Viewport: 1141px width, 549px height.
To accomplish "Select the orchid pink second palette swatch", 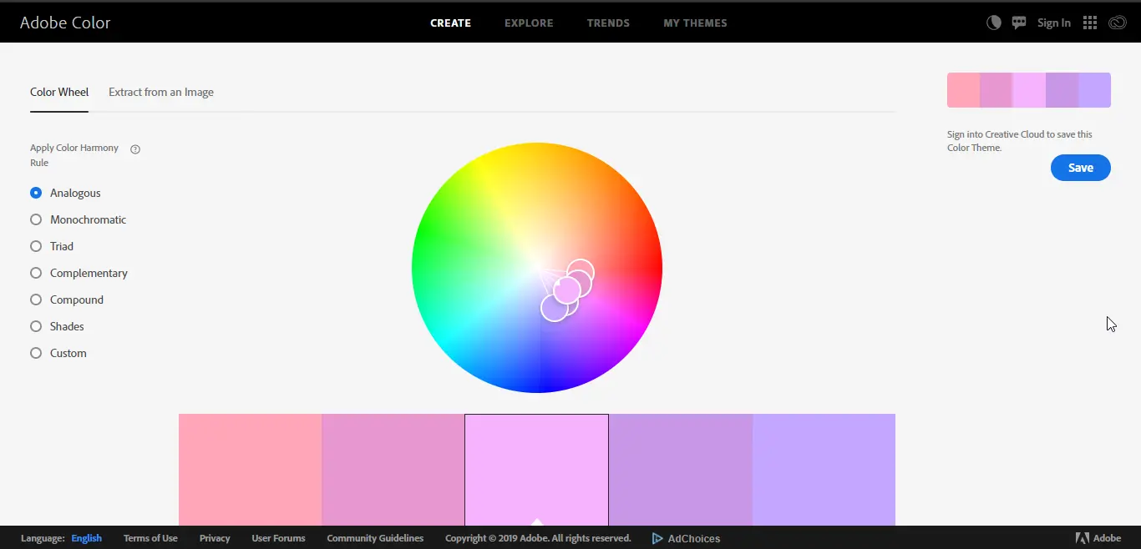I will point(393,470).
